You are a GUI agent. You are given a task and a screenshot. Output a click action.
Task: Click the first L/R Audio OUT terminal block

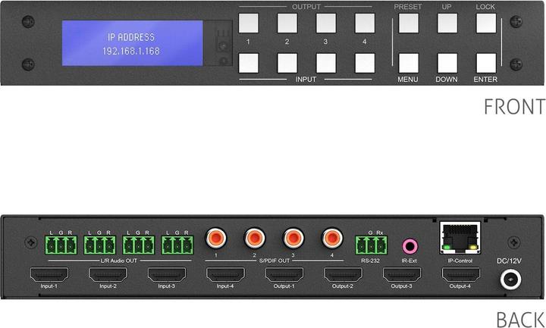click(x=61, y=245)
